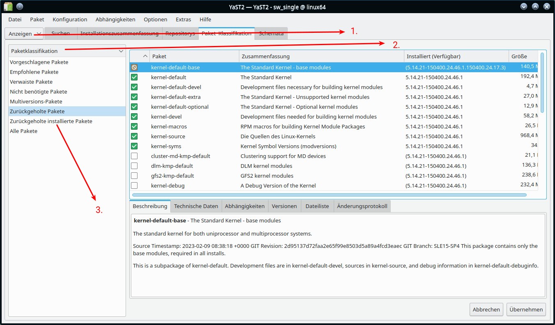
Task: Select the Paket-Klassifikation tab
Action: (x=227, y=34)
